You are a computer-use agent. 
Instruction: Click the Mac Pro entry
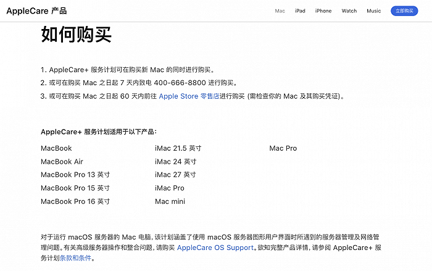(x=283, y=148)
